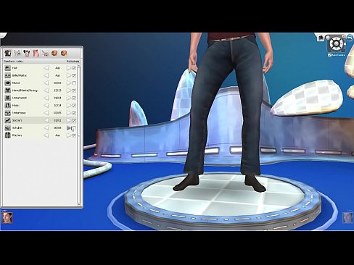The width and height of the screenshot is (354, 265).
Task: Advance Schuhe option with right arrow
Action: pos(69,128)
